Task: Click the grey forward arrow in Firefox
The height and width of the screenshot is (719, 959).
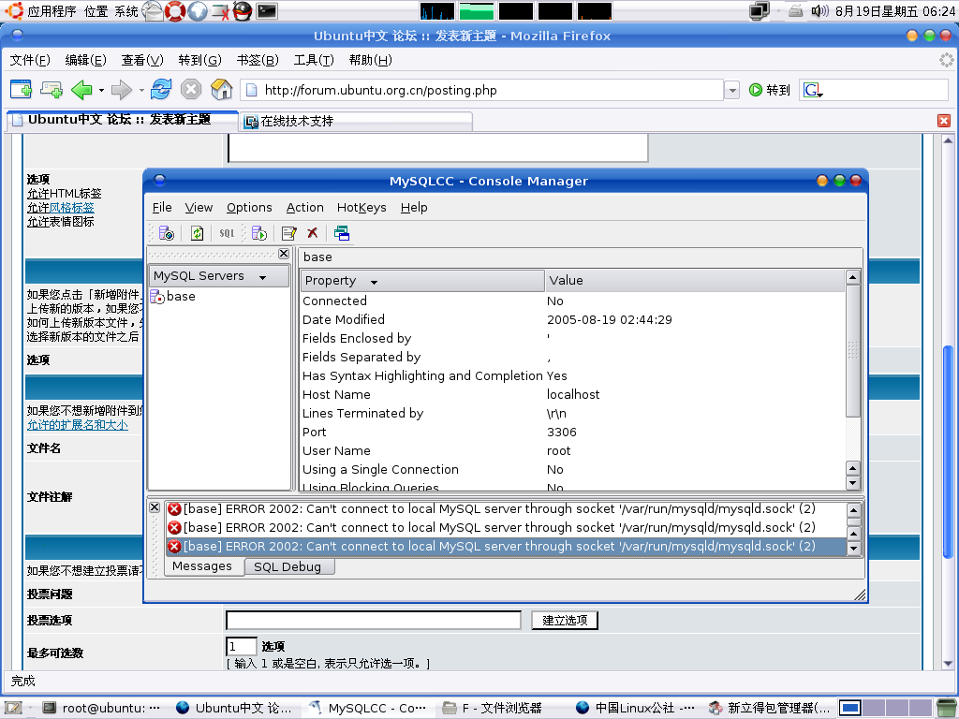Action: (122, 90)
